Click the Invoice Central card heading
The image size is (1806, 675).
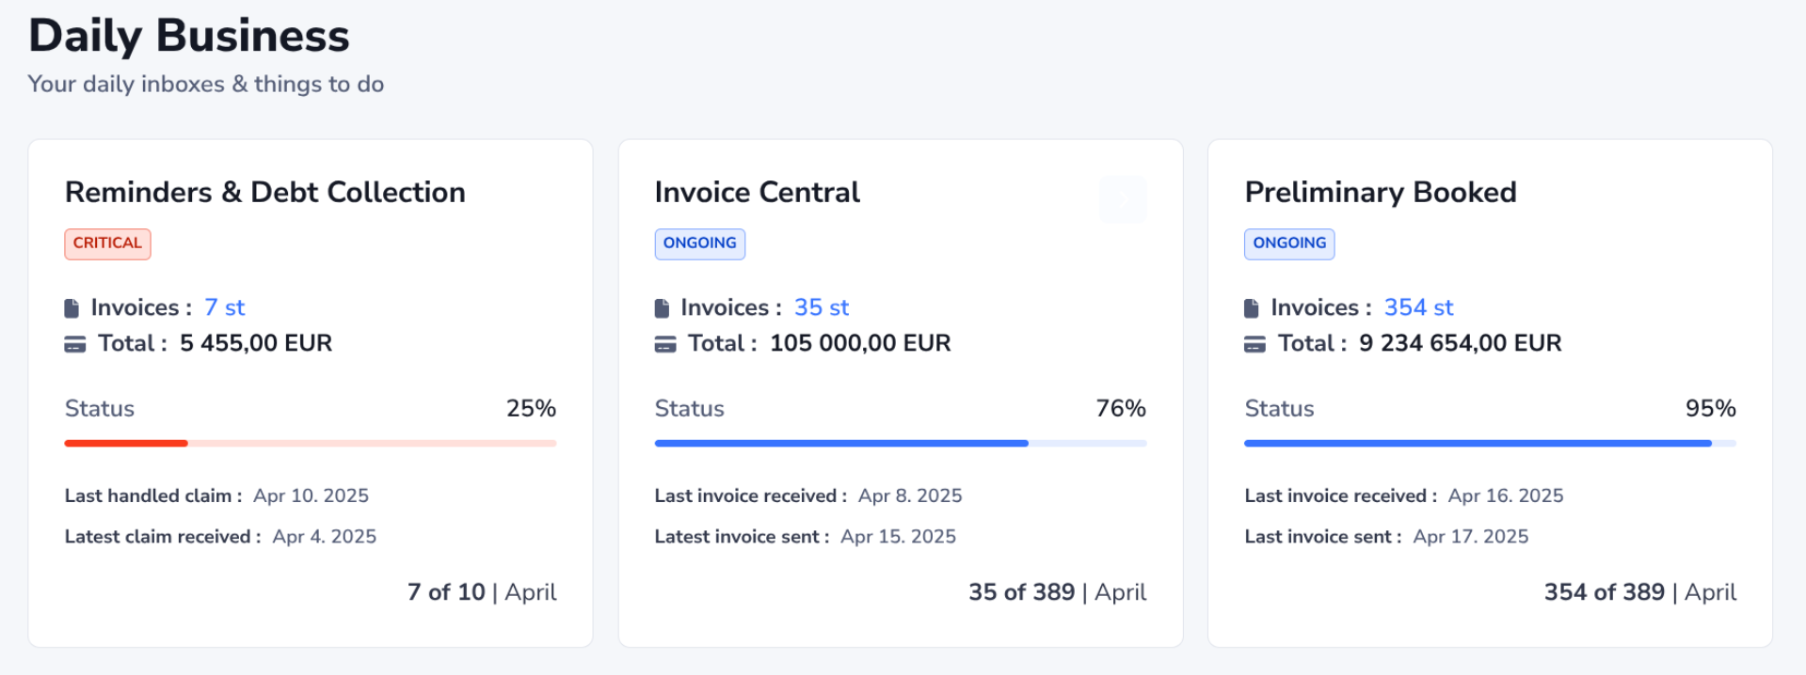coord(758,192)
